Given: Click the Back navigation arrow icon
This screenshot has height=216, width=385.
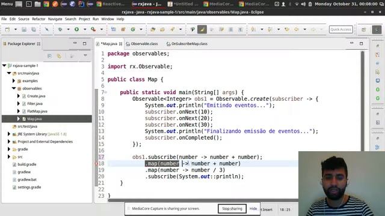Looking at the screenshot, I should tap(297, 29).
